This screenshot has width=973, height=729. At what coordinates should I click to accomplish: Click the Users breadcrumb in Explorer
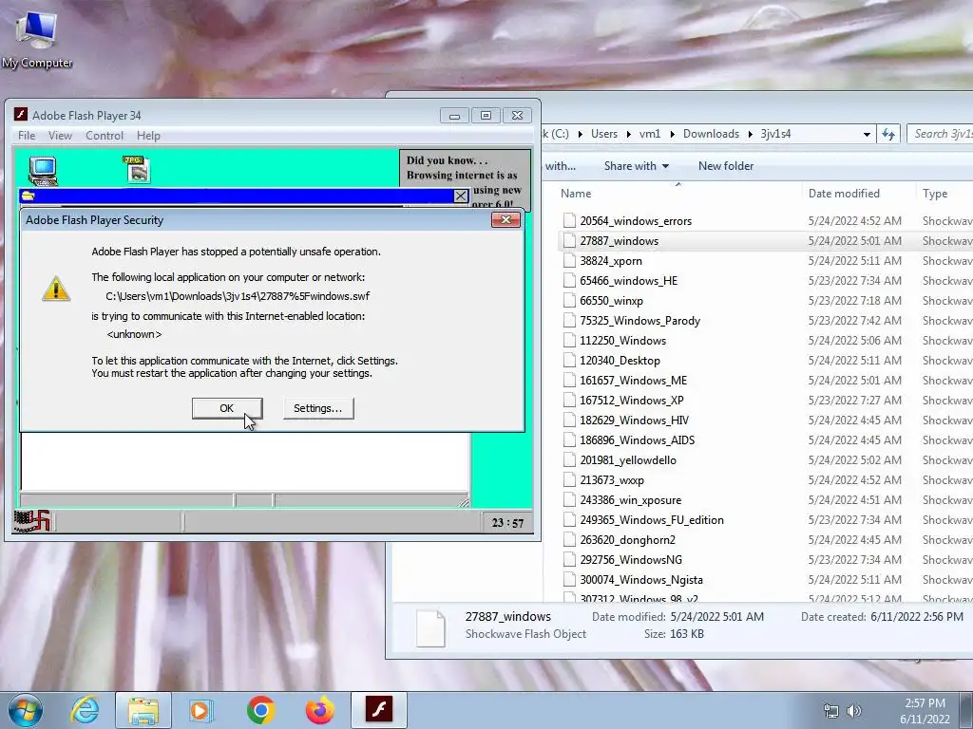pos(603,134)
